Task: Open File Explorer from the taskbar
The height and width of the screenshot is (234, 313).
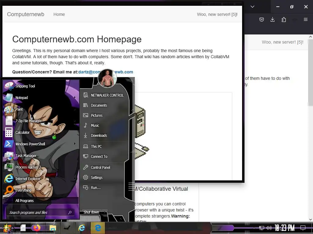Action: [x=53, y=228]
